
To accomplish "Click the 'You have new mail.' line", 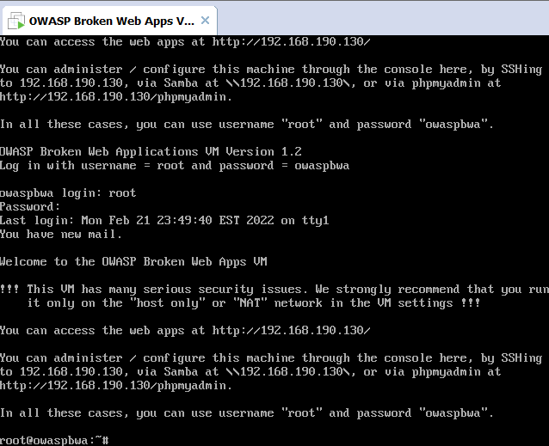I will coord(61,235).
